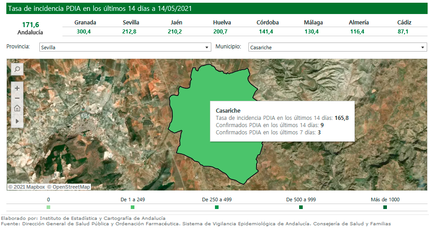
Task: Select the Jaén province column
Action: [x=176, y=23]
